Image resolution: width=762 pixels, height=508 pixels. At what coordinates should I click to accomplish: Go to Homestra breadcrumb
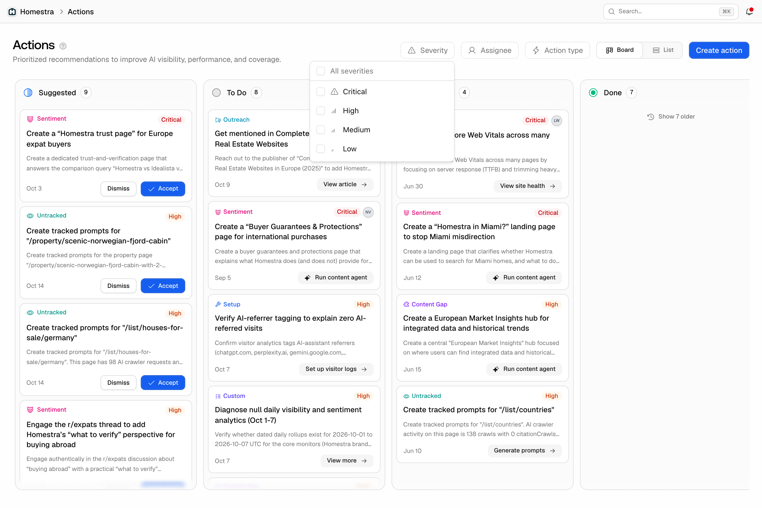(x=37, y=12)
